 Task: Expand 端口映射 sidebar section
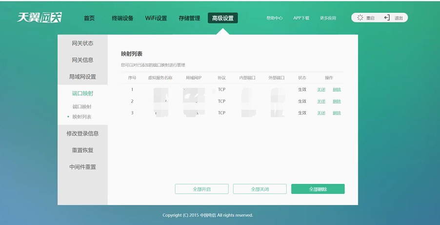(x=82, y=93)
